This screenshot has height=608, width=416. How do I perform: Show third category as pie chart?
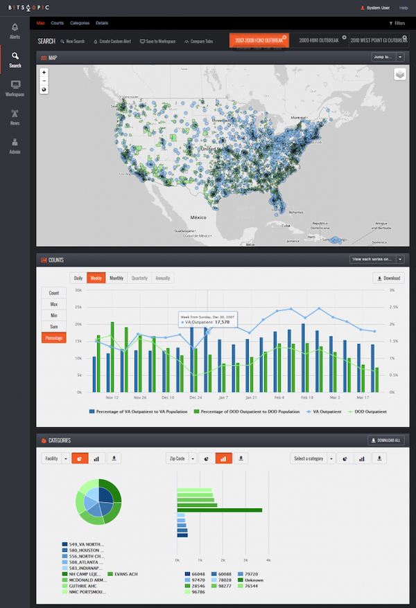345,458
